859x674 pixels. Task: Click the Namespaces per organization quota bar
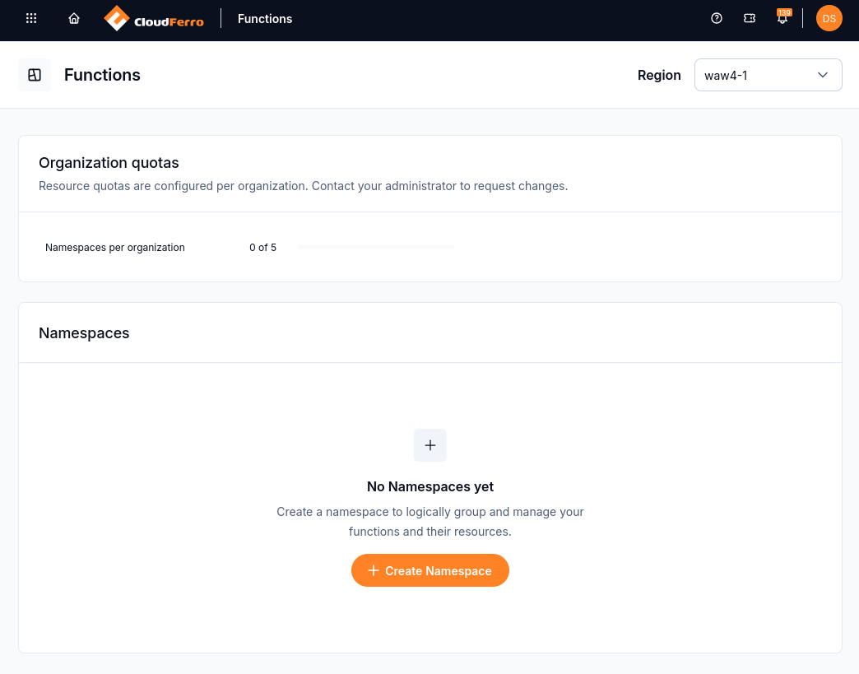(376, 247)
